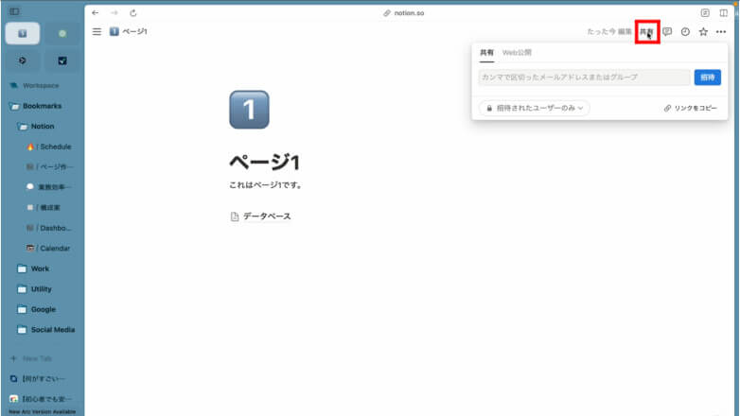Open the Schedule bookmark
Screen dimensions: 740x416
tap(49, 147)
